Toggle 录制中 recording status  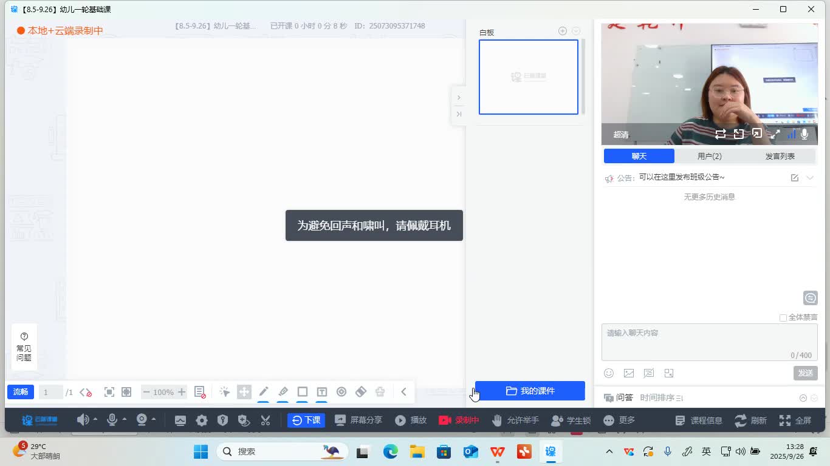(459, 419)
